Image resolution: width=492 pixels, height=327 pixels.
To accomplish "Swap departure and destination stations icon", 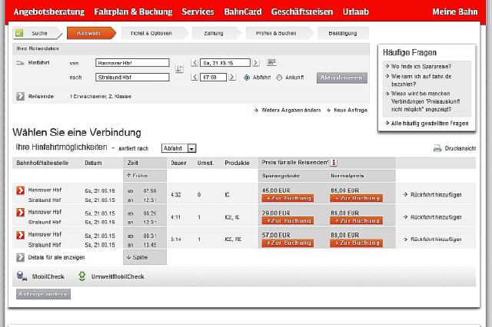I will 179,69.
